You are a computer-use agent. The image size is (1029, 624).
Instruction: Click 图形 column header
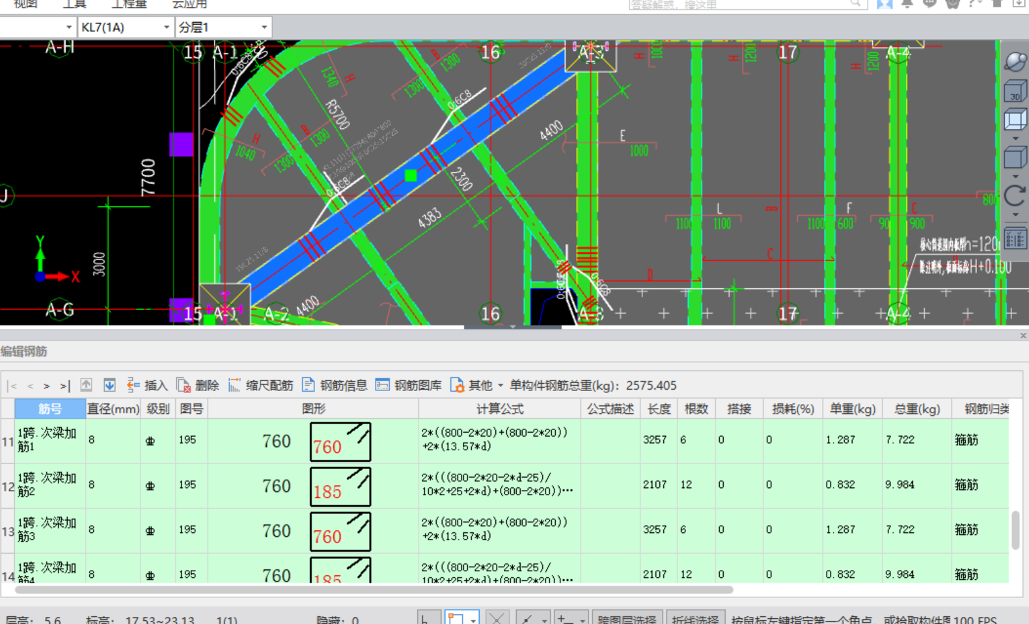point(313,409)
